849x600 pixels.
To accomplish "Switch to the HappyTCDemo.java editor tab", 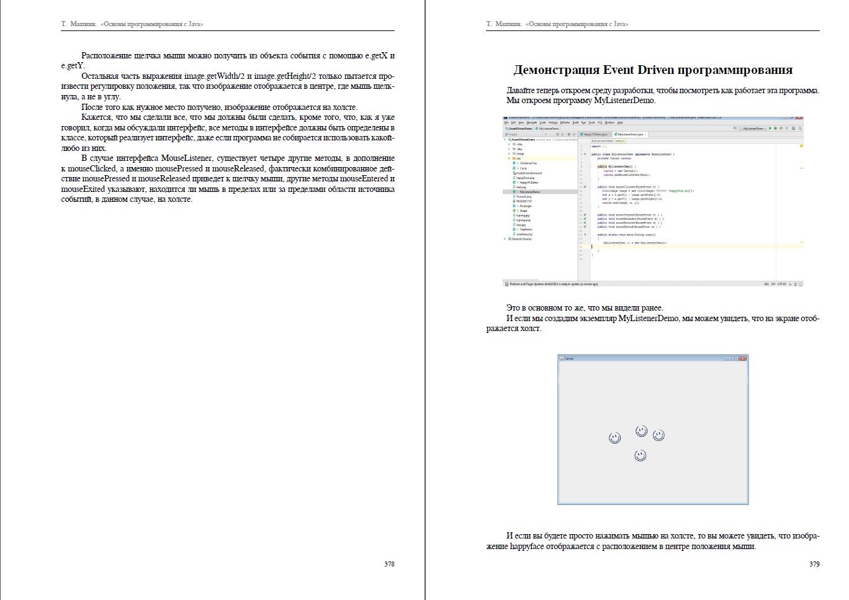I will click(595, 134).
